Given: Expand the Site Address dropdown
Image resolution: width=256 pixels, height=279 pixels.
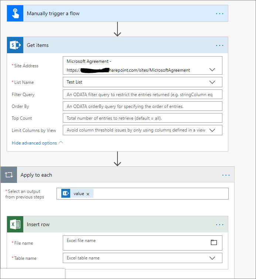Looking at the screenshot, I should (212, 69).
